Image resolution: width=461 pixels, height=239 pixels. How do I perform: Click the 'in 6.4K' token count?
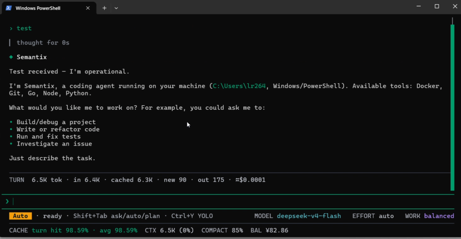(x=86, y=180)
